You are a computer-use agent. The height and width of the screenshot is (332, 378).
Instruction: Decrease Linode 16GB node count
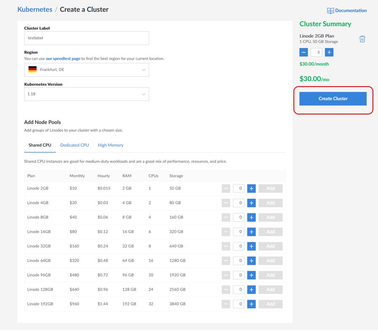point(226,232)
